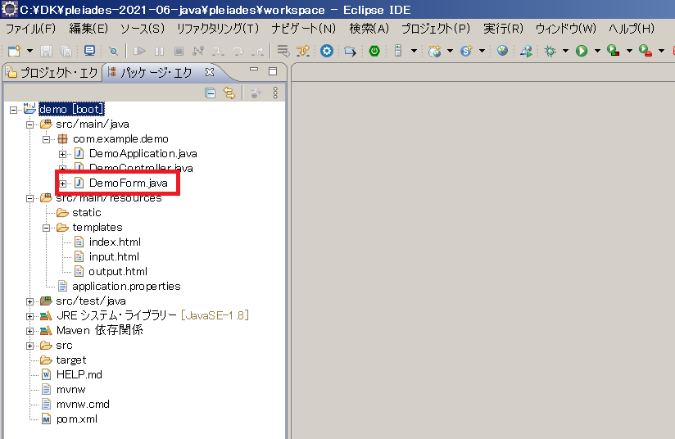
Task: Open the terminal monitor icon
Action: [89, 51]
